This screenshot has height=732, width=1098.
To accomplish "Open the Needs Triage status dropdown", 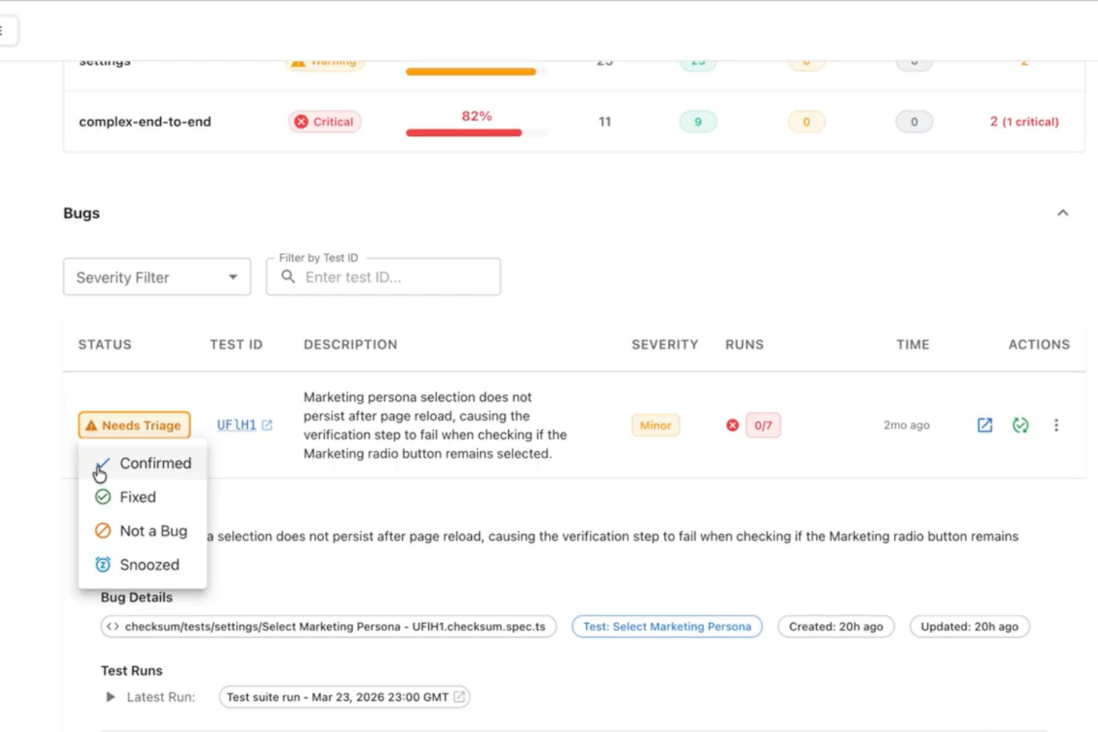I will point(134,425).
